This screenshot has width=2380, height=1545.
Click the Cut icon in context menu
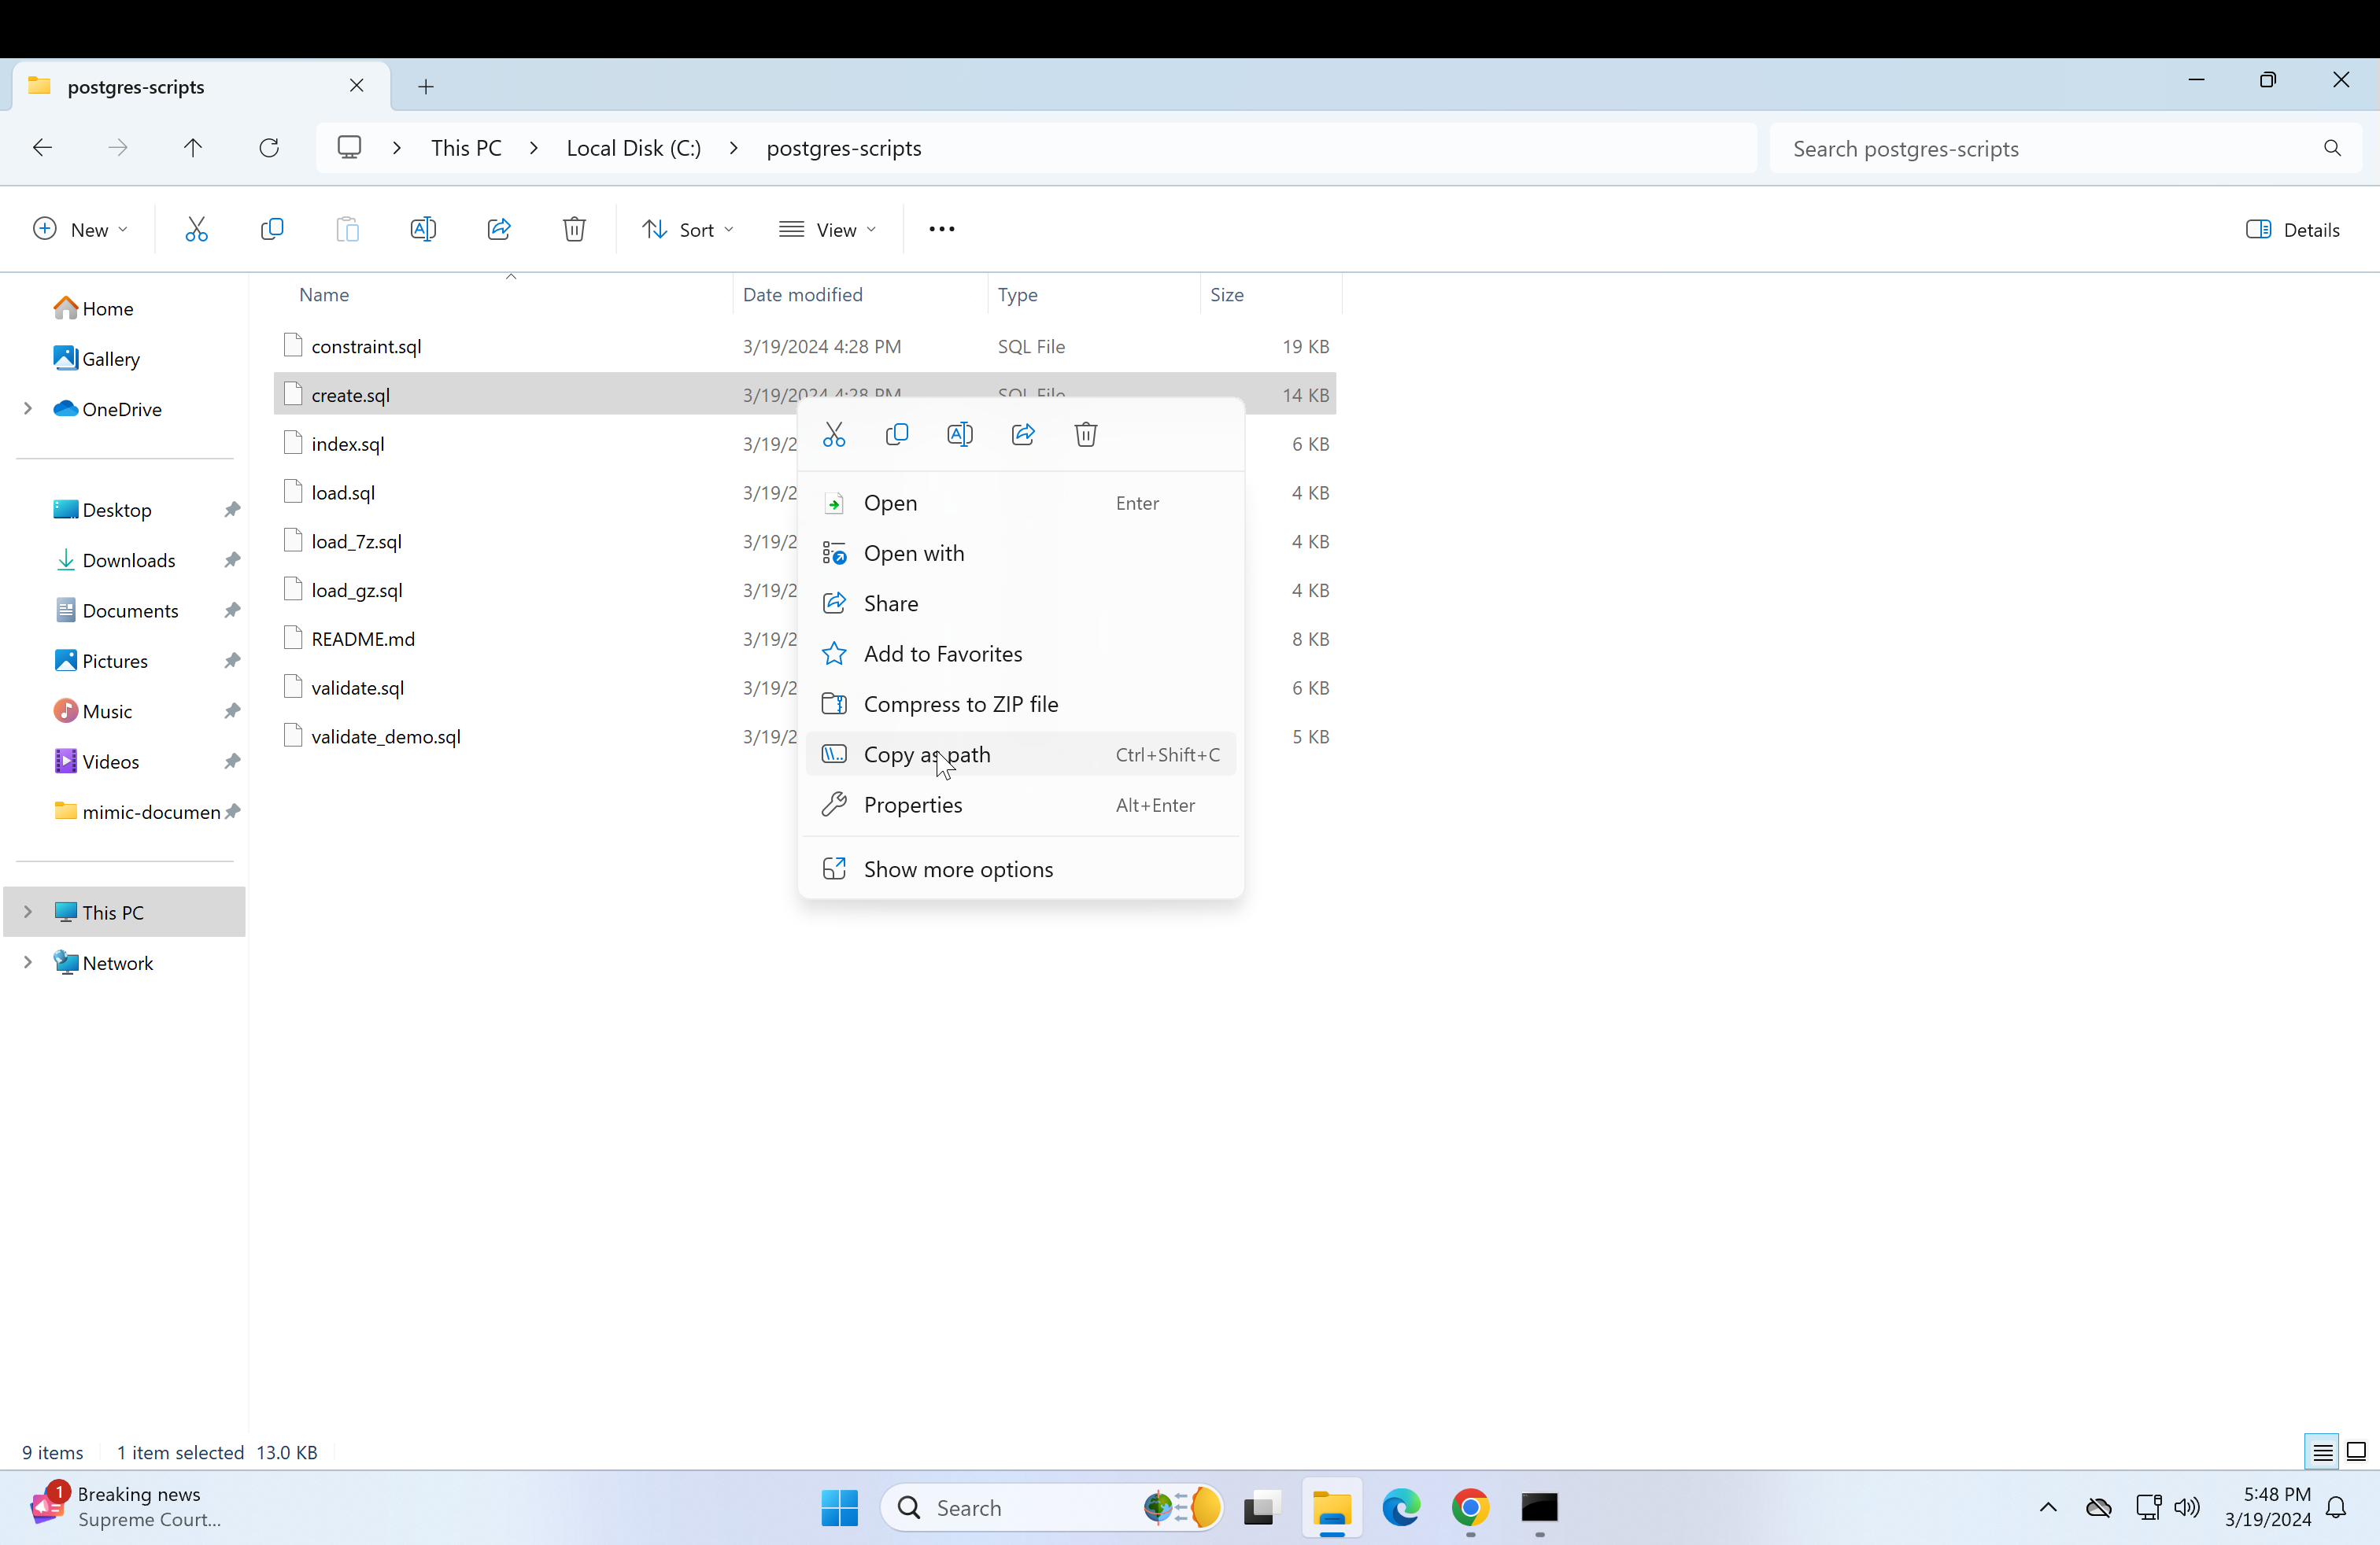coord(834,435)
